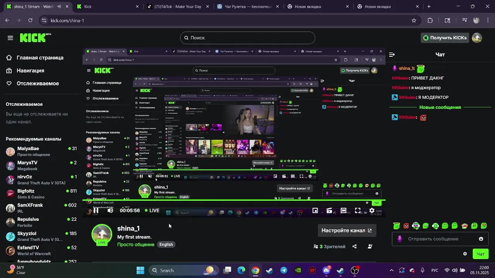Click the Новые сообщения divider label in chat

tap(440, 107)
